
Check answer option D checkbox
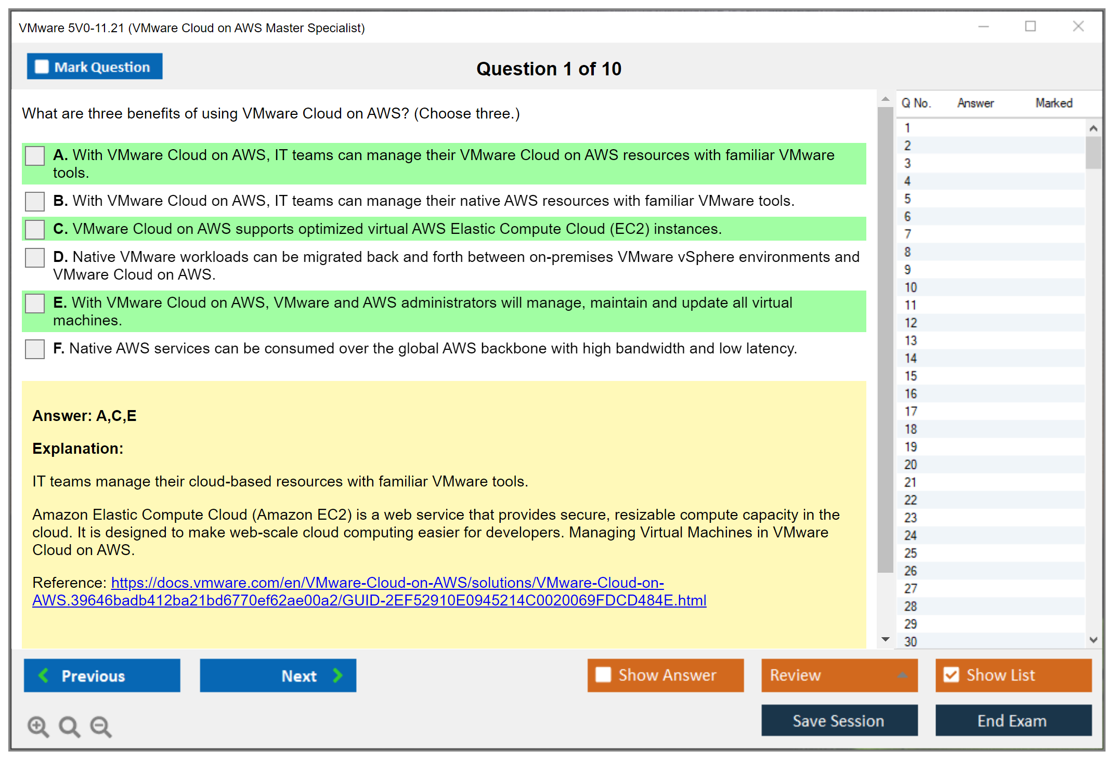coord(35,258)
